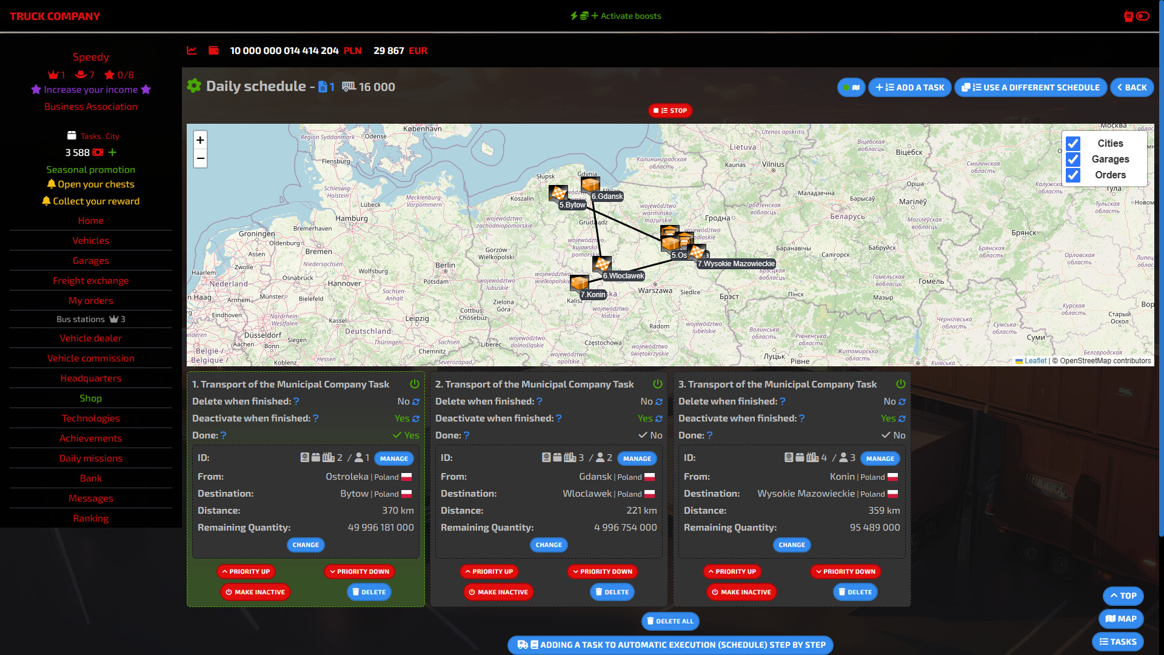This screenshot has width=1164, height=655.
Task: Click Priority Up on the first task
Action: pos(246,571)
